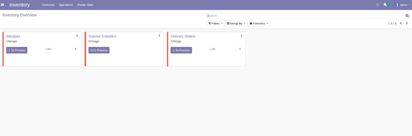Open the Delivery Orders card kebab menu

tap(241, 36)
